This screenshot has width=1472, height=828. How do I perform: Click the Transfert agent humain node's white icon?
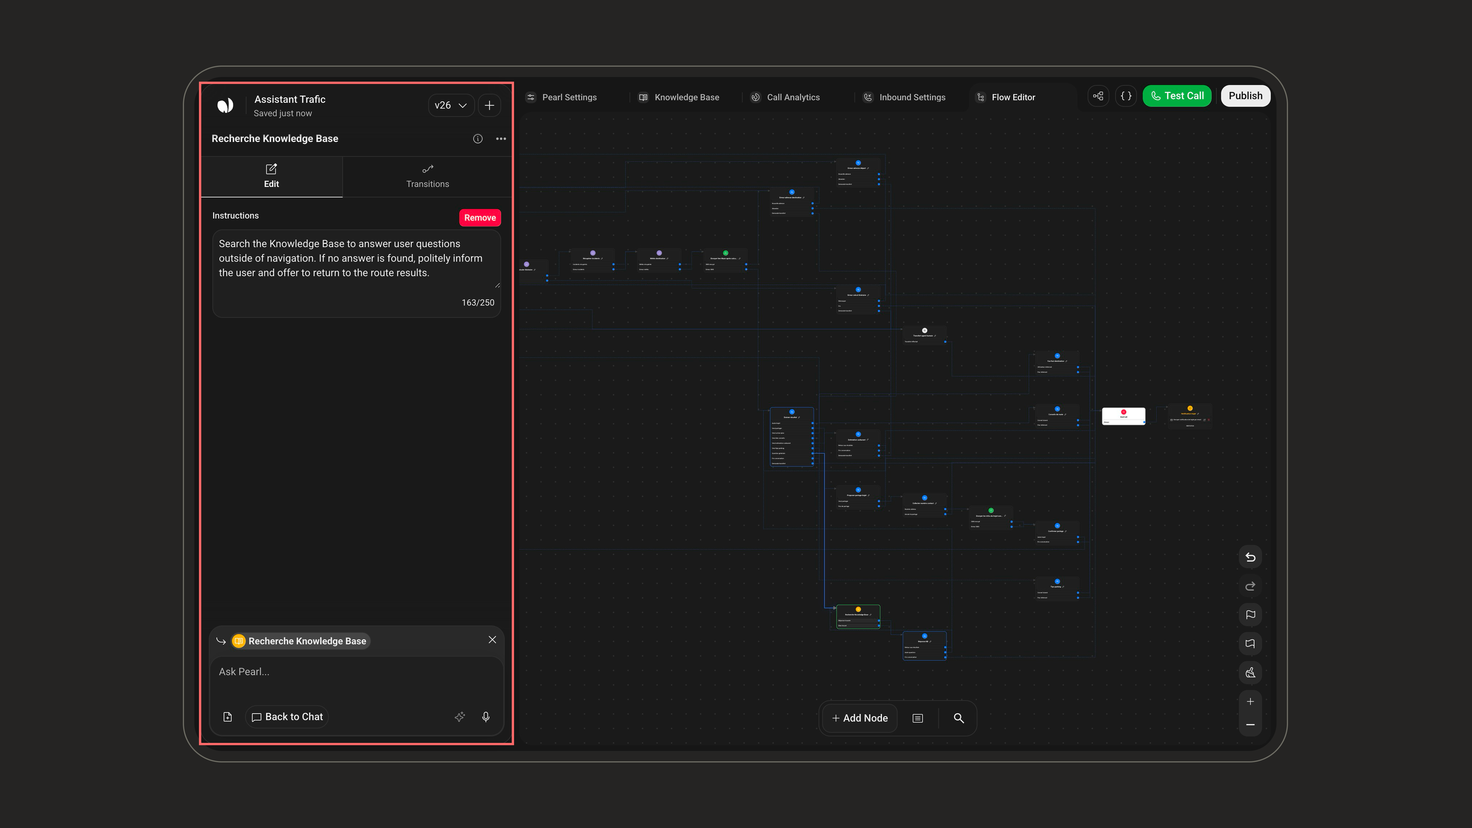pos(924,331)
